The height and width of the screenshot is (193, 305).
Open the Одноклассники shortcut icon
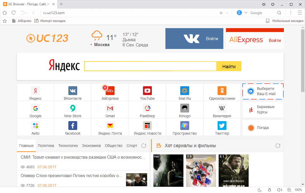pos(222,90)
